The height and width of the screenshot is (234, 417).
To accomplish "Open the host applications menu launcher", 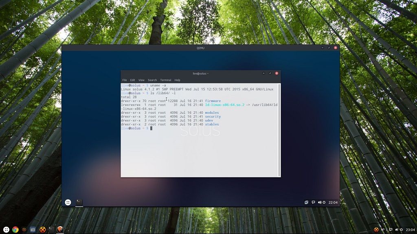I will pos(6,230).
